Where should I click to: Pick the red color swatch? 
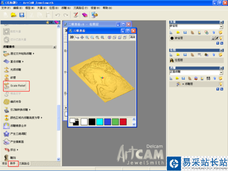123,122
